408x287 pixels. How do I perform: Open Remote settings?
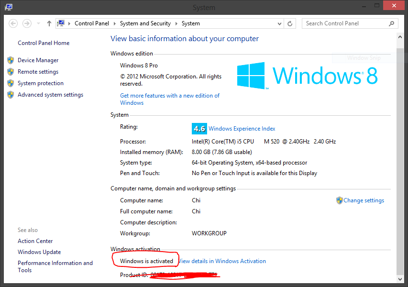pos(38,72)
